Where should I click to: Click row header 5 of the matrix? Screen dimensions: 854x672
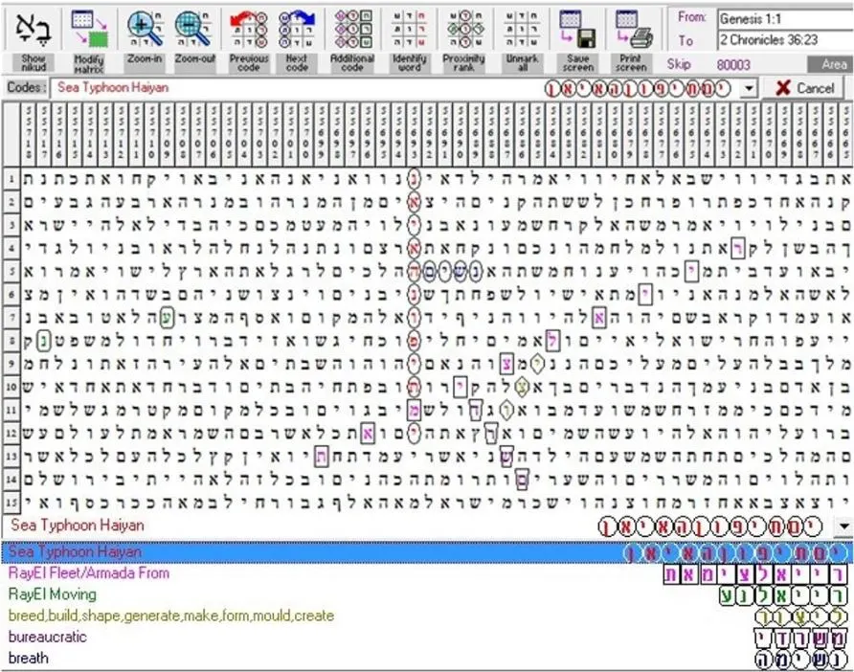[x=11, y=271]
